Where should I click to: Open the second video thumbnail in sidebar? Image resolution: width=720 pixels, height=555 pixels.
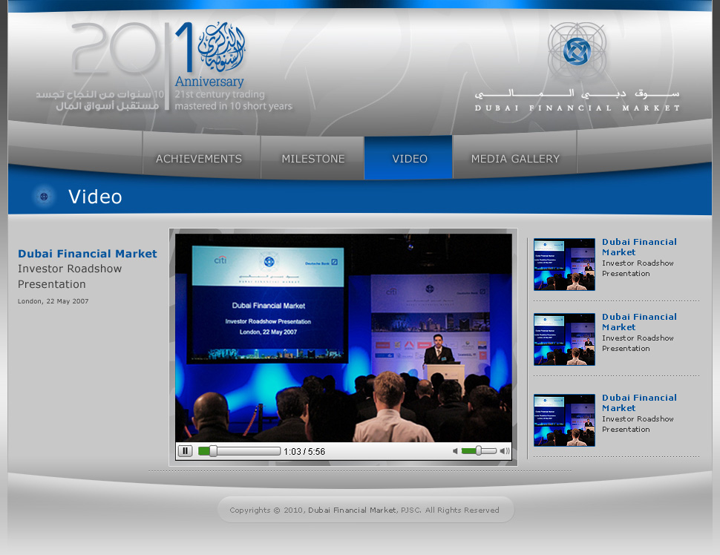[564, 339]
